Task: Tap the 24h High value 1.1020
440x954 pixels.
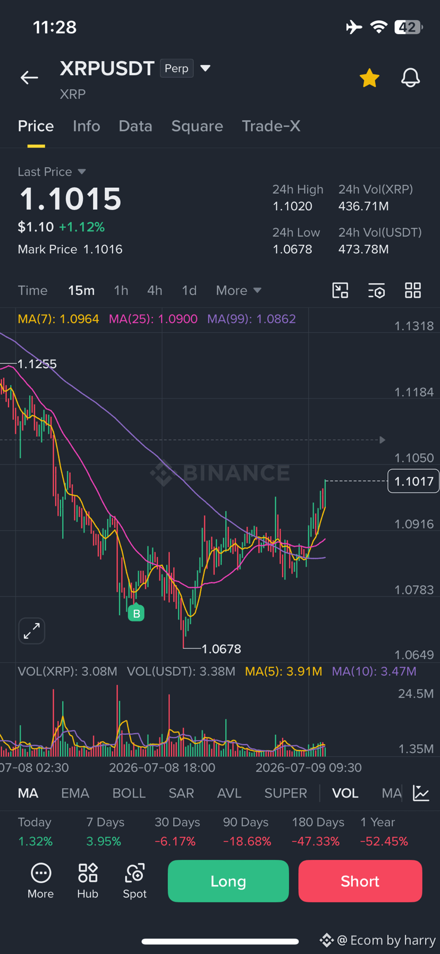Action: (x=292, y=206)
